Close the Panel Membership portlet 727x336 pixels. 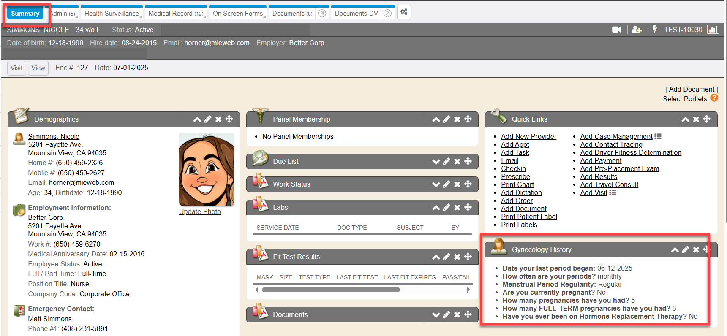(457, 119)
